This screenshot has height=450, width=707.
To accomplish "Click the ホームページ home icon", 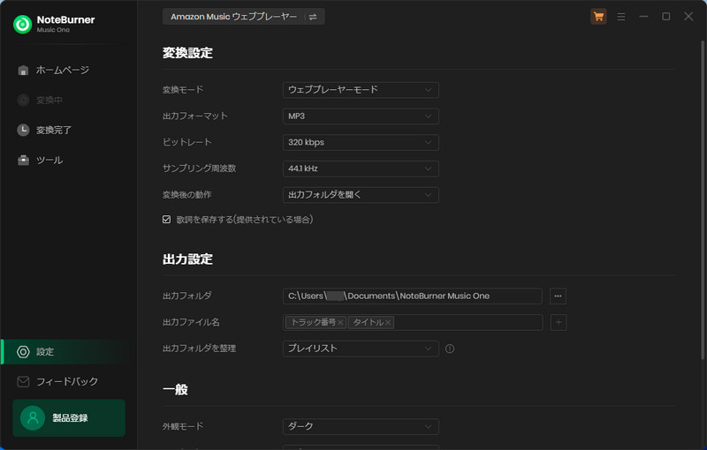I will [23, 71].
